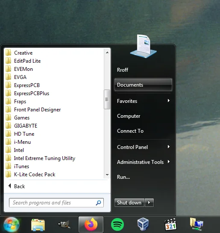The image size is (220, 233).
Task: Open the Shut down options arrow
Action: [149, 203]
